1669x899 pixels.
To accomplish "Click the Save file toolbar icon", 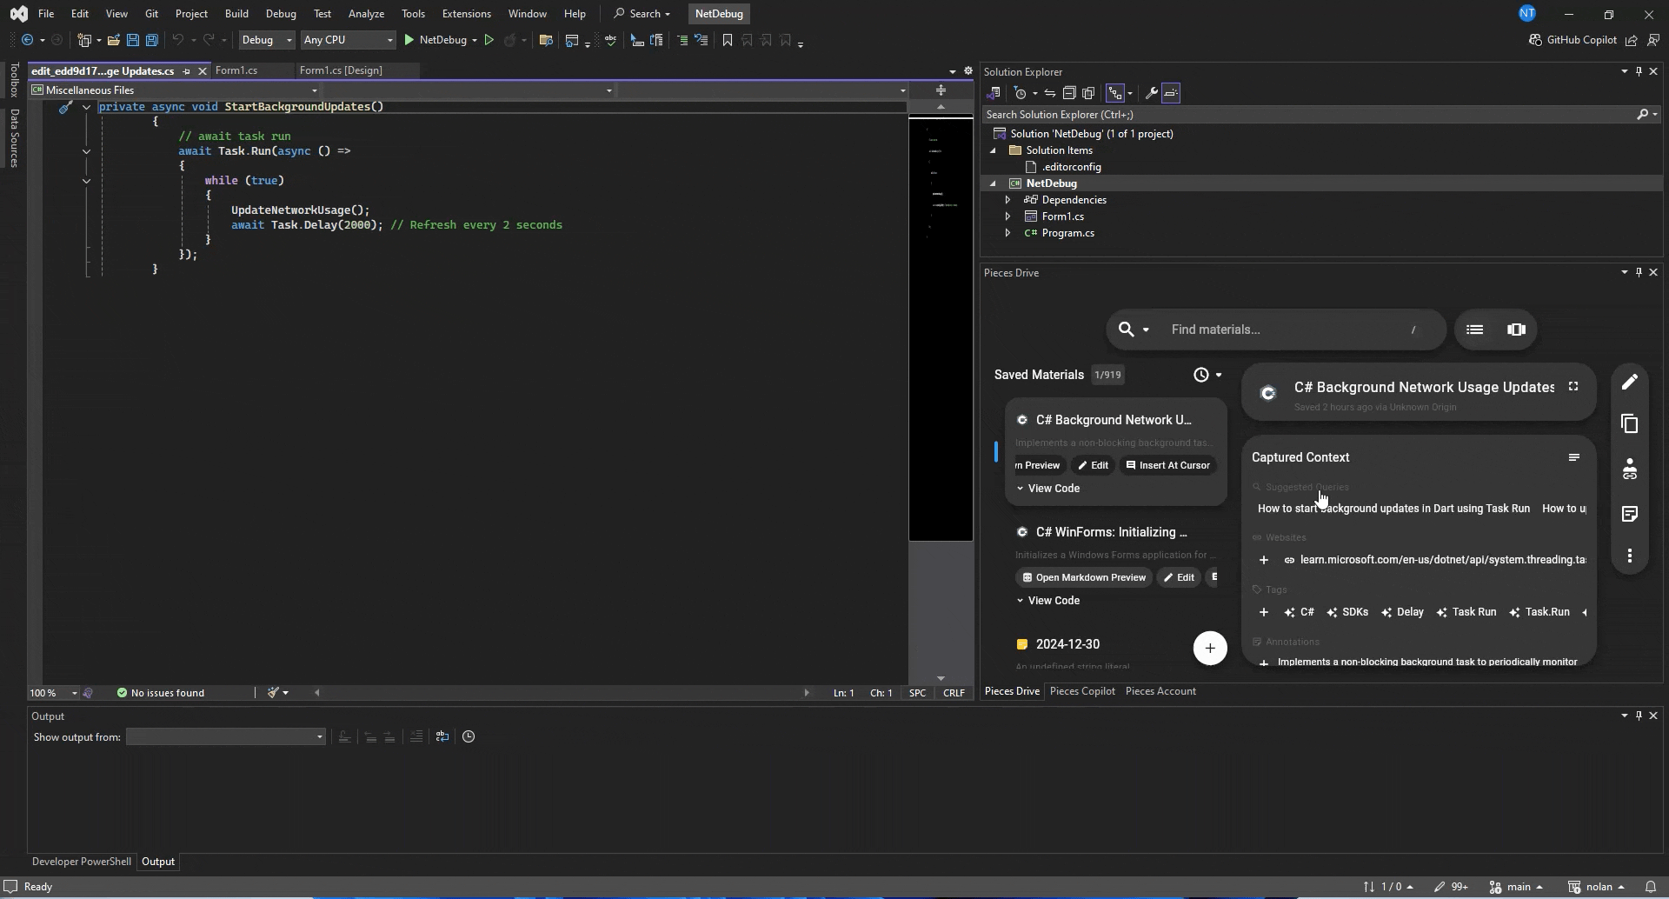I will pyautogui.click(x=133, y=40).
